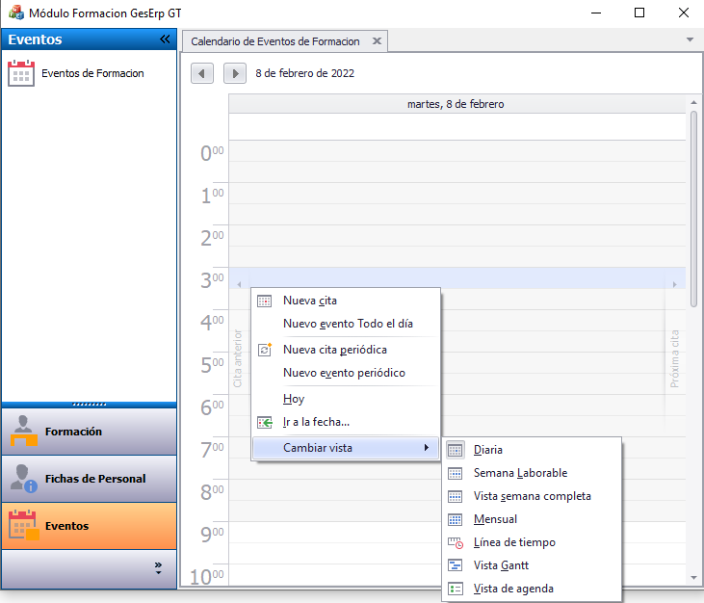Select Ir a la fecha... menu entry
The image size is (704, 603).
click(x=346, y=422)
